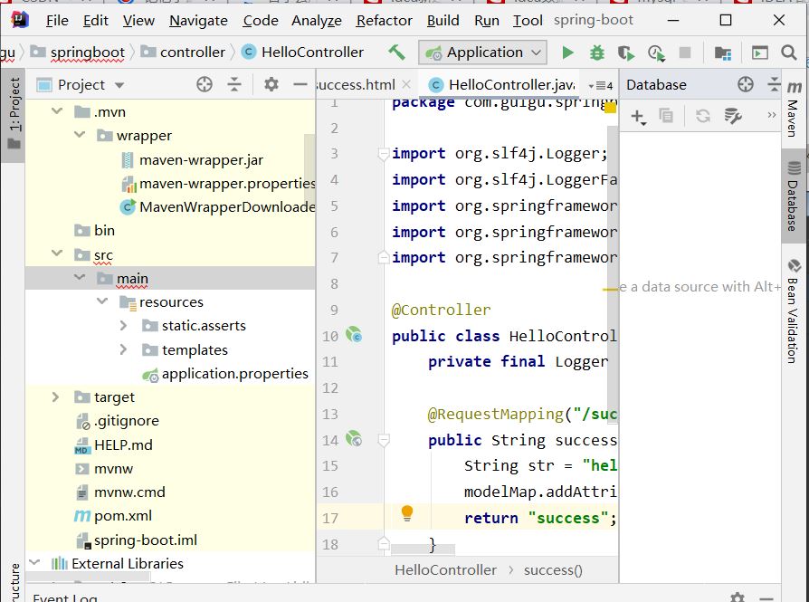Close the success.html tab
The height and width of the screenshot is (602, 809).
click(x=406, y=84)
